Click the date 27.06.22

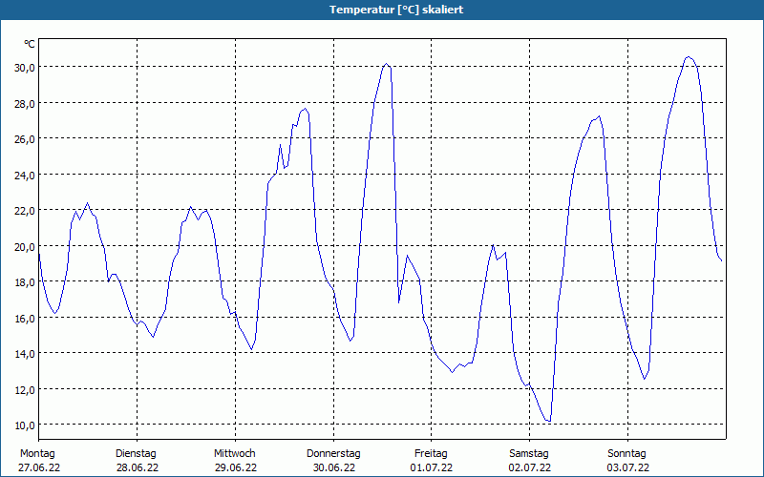point(39,467)
